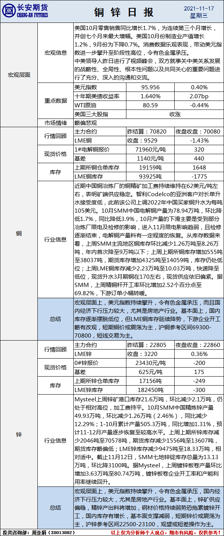This screenshot has height=536, width=224.
Task: Click the zinc 夜盘收盘 22860 cell
Action: (199, 345)
